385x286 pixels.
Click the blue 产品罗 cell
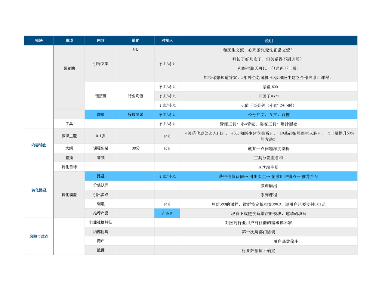[167, 213]
